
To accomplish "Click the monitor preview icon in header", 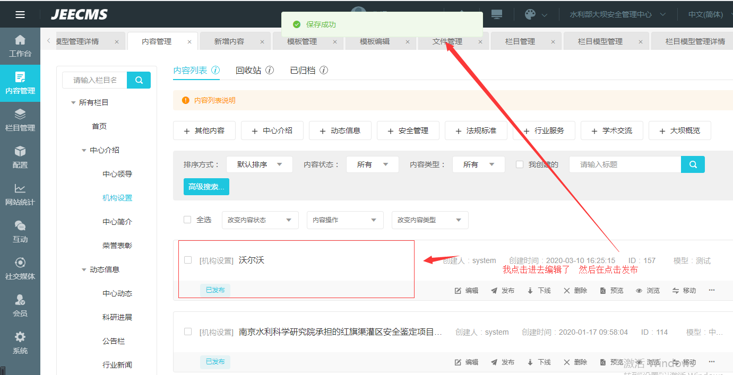I will point(497,14).
